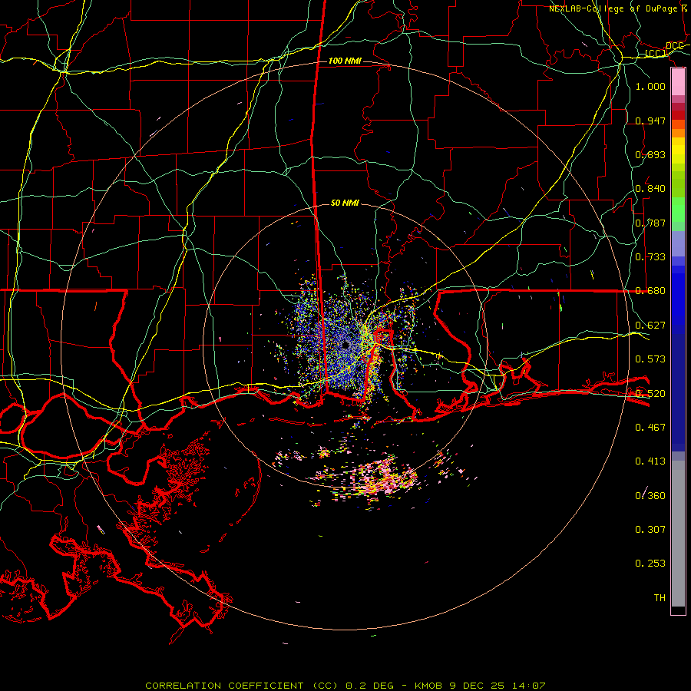Click the 0.947 color scale label
The width and height of the screenshot is (691, 691).
(x=650, y=121)
